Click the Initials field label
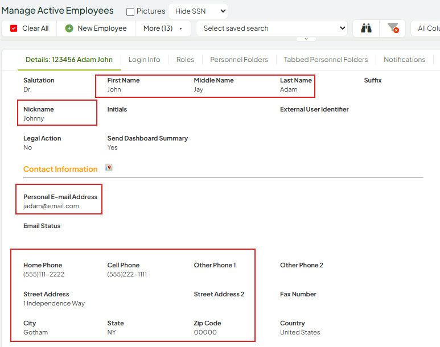The height and width of the screenshot is (347, 440). (x=117, y=109)
